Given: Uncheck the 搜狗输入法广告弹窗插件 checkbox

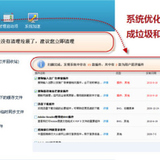Looking at the screenshot, I should [x=36, y=78].
